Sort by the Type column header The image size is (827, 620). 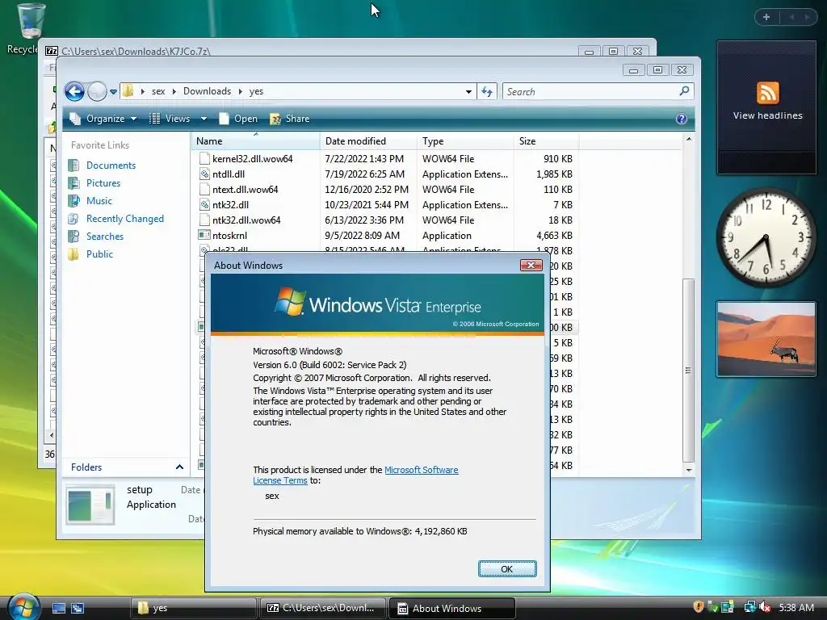coord(465,140)
